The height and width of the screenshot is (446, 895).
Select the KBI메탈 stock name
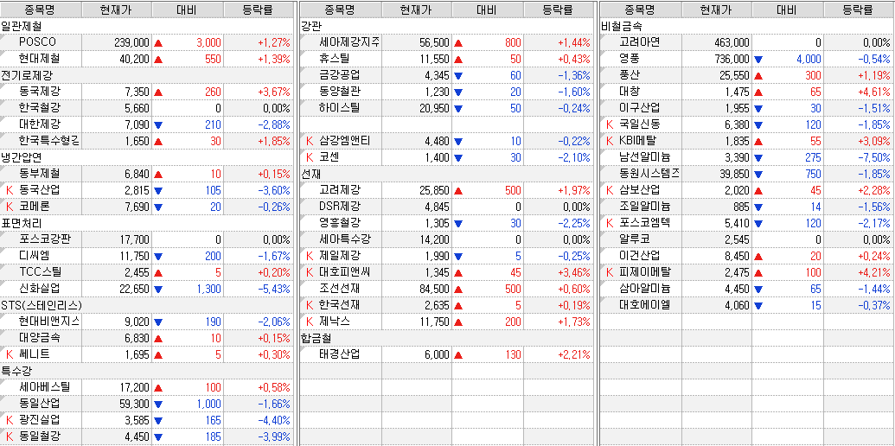pyautogui.click(x=637, y=141)
